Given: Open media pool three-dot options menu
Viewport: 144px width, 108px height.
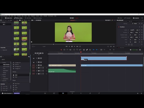Looking at the screenshot, I should point(29,20).
